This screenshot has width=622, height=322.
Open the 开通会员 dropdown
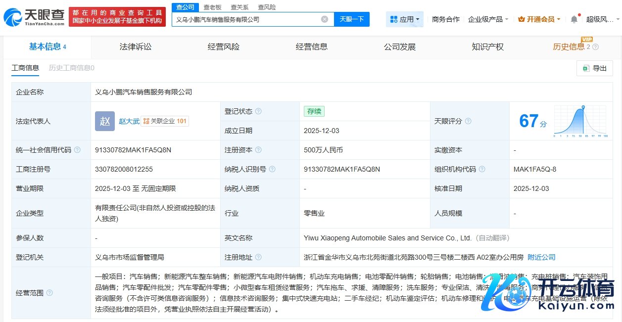point(539,19)
